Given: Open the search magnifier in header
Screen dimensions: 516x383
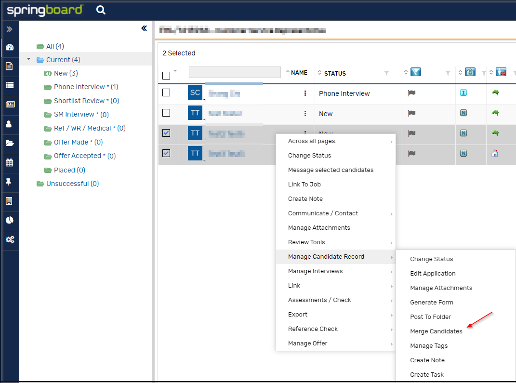Looking at the screenshot, I should 101,10.
